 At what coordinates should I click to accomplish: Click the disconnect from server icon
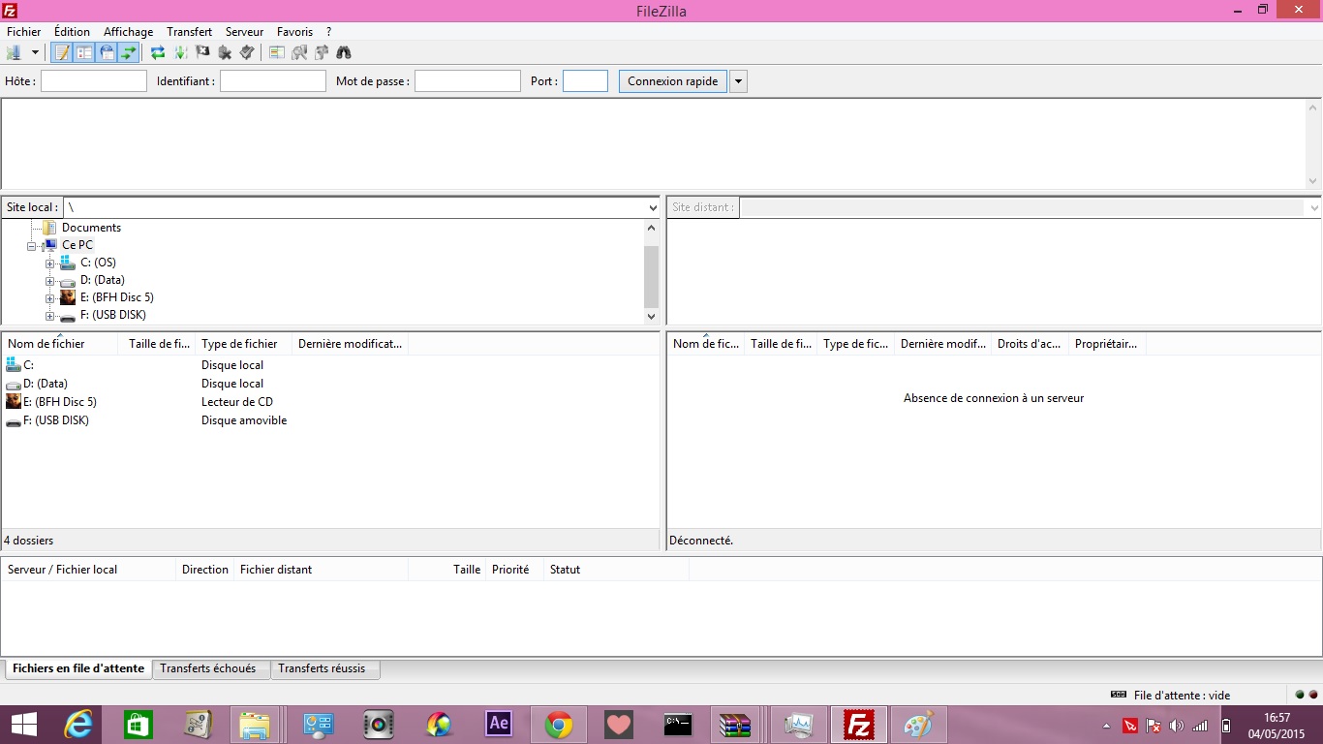225,52
